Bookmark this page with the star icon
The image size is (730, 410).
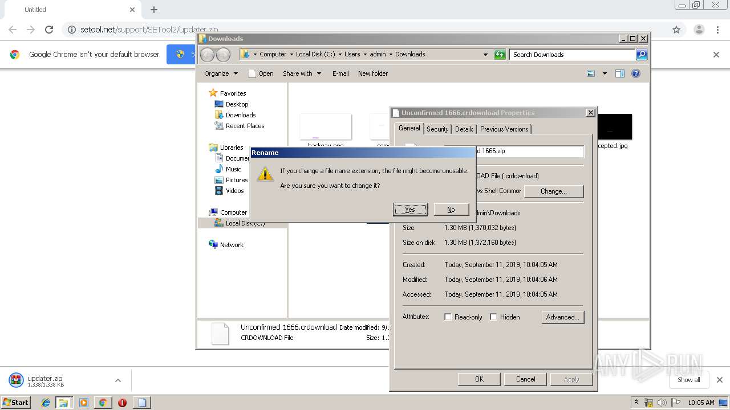676,30
